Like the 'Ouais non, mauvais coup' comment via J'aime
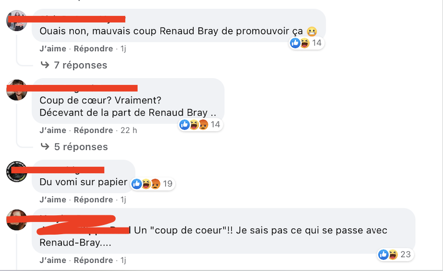Viewport: 443px width, 271px height. (x=53, y=49)
